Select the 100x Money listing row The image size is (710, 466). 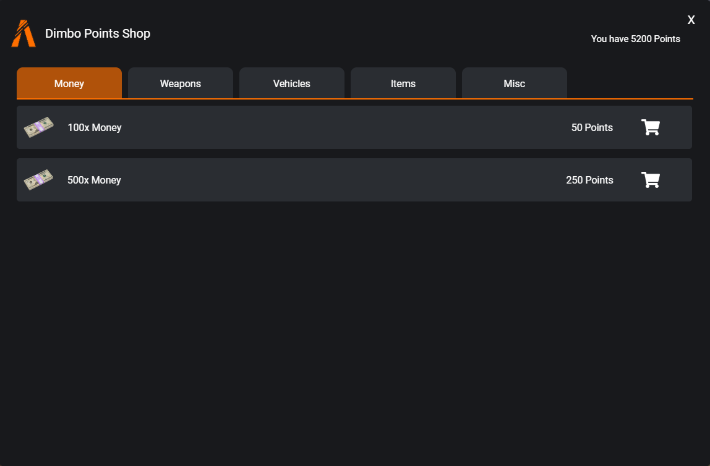pos(354,127)
